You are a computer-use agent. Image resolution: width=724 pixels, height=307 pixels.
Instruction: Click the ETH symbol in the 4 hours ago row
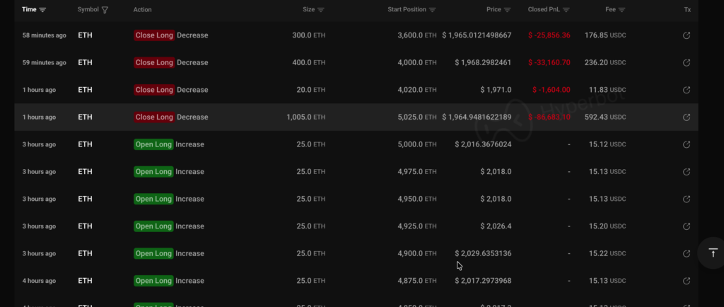85,282
